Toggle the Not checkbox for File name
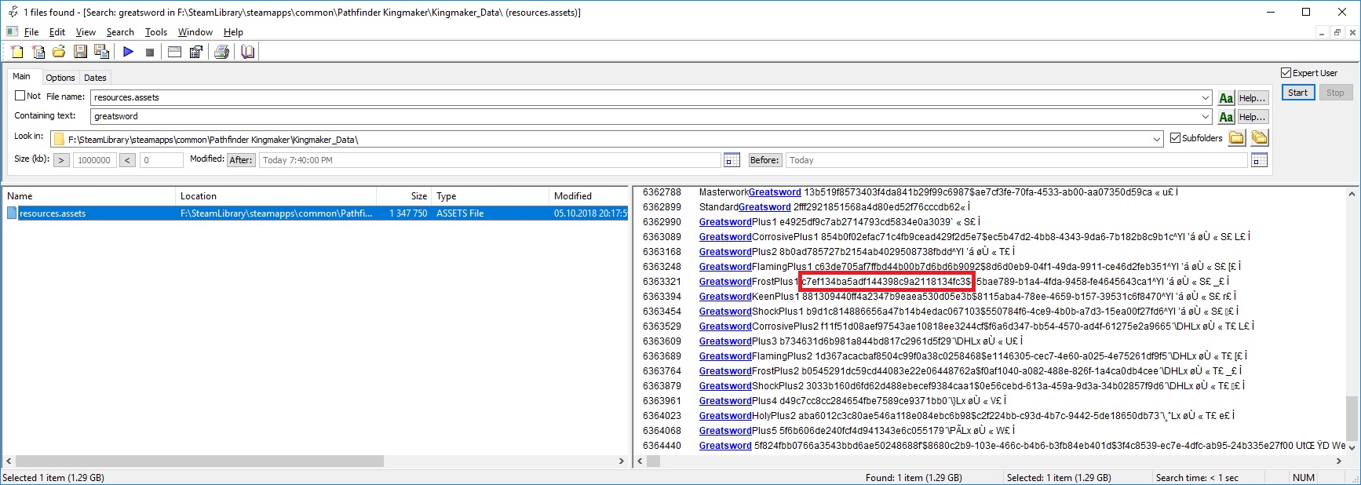This screenshot has height=485, width=1361. click(20, 96)
